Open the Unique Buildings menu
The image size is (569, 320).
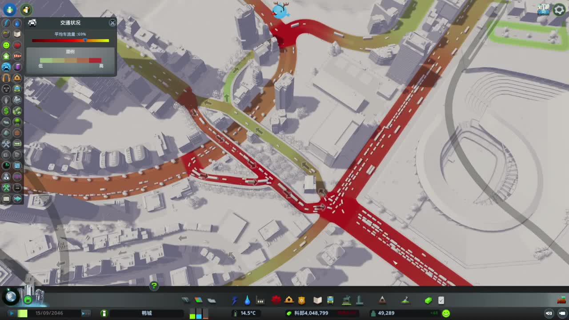359,300
